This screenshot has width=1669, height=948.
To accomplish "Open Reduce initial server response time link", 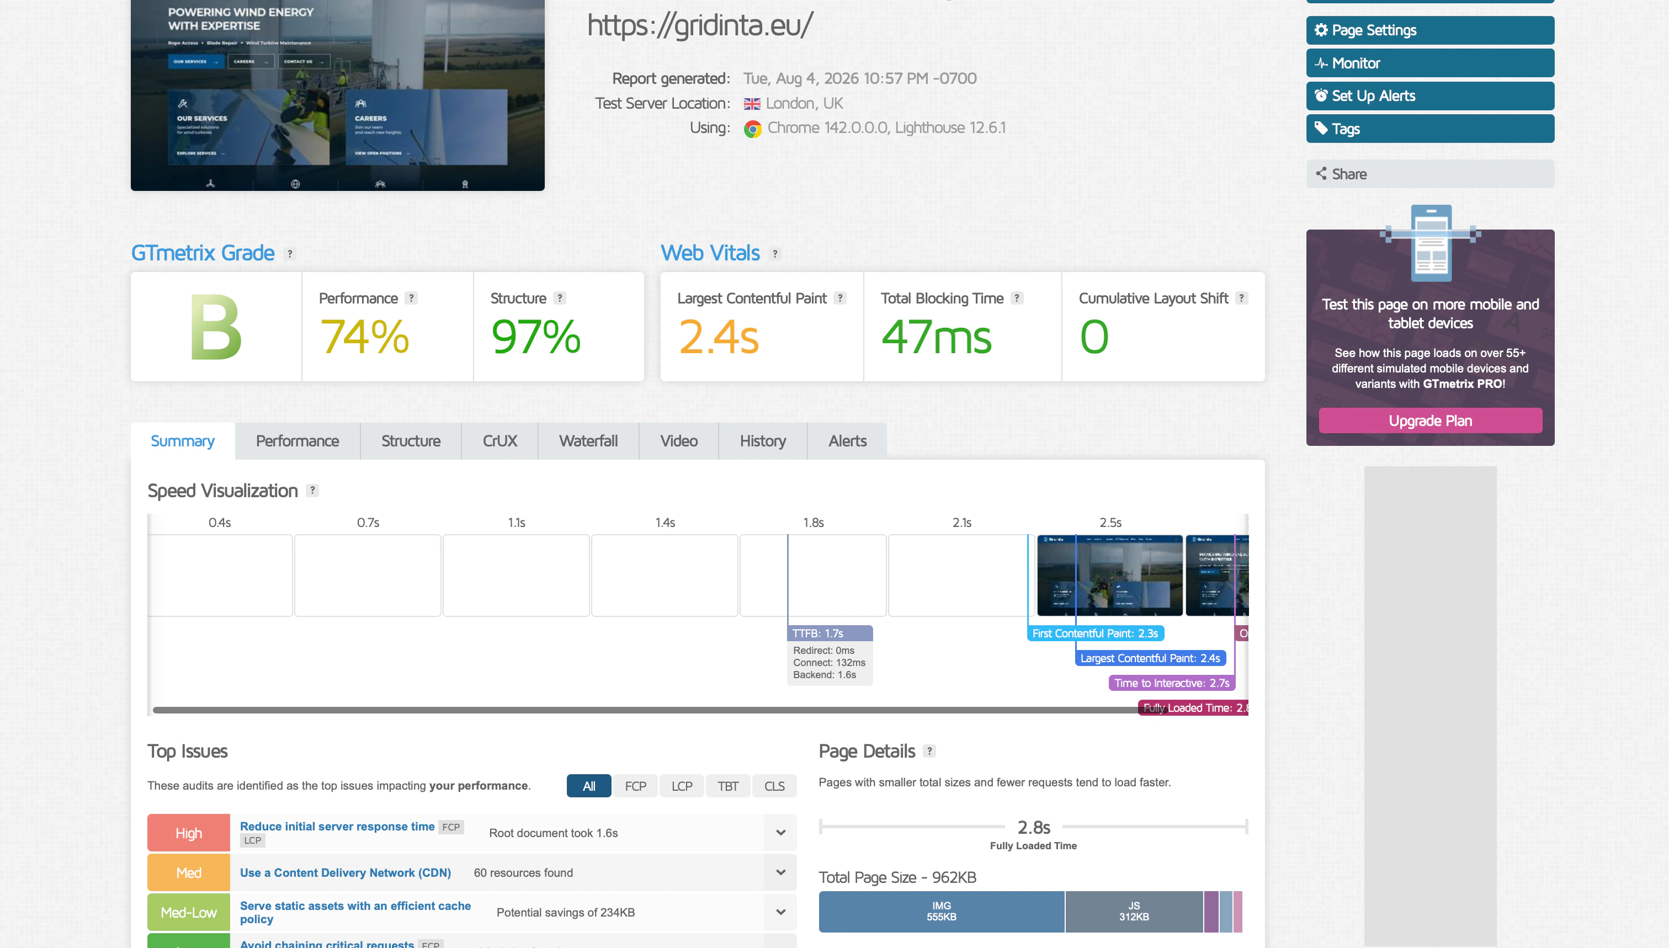I will point(337,826).
